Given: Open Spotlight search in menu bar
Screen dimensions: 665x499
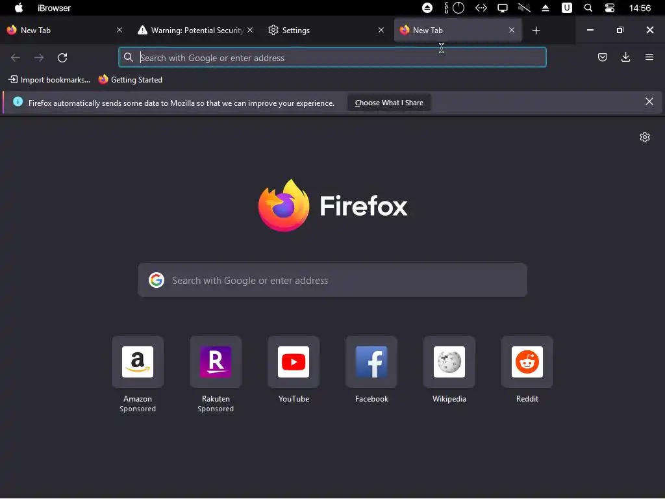Looking at the screenshot, I should [x=588, y=8].
